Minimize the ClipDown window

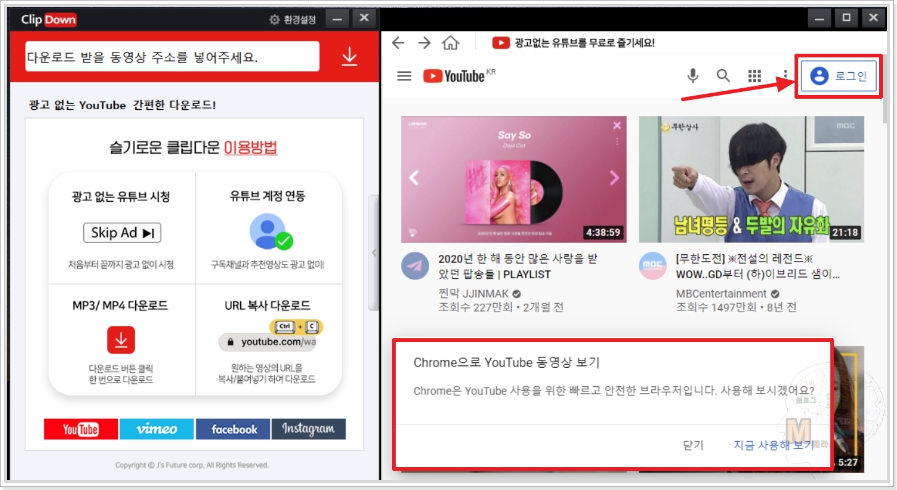click(336, 19)
